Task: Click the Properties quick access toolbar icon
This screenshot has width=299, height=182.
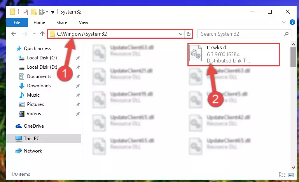Action: pos(25,12)
